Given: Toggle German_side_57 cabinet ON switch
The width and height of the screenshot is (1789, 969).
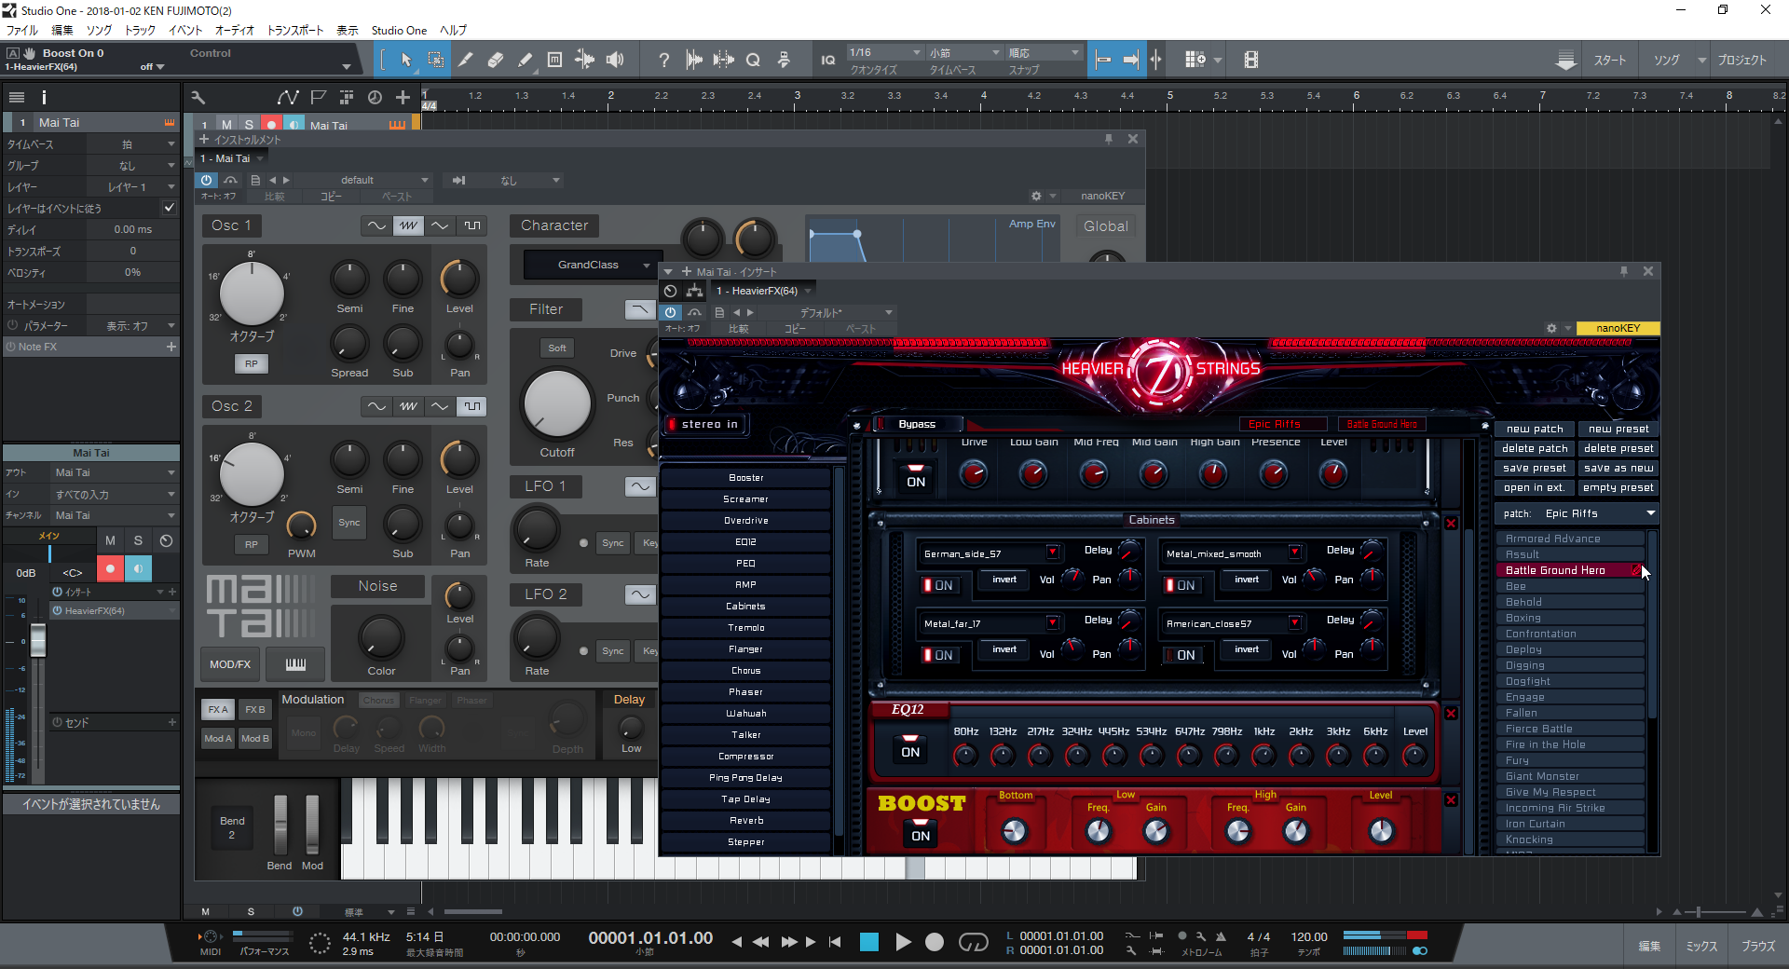Looking at the screenshot, I should [939, 585].
